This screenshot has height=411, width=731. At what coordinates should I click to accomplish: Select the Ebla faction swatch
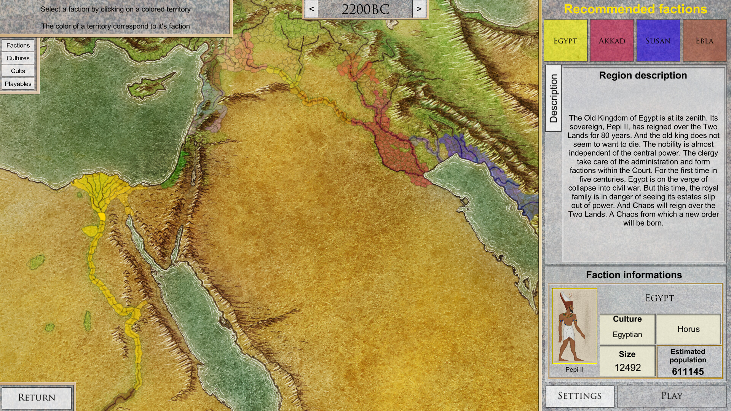point(704,40)
